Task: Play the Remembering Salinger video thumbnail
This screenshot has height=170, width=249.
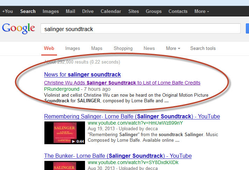Action: coord(65,133)
